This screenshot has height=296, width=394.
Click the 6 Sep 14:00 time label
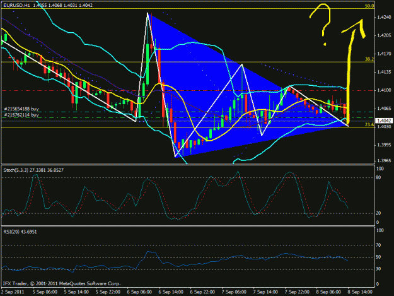tap(171, 292)
